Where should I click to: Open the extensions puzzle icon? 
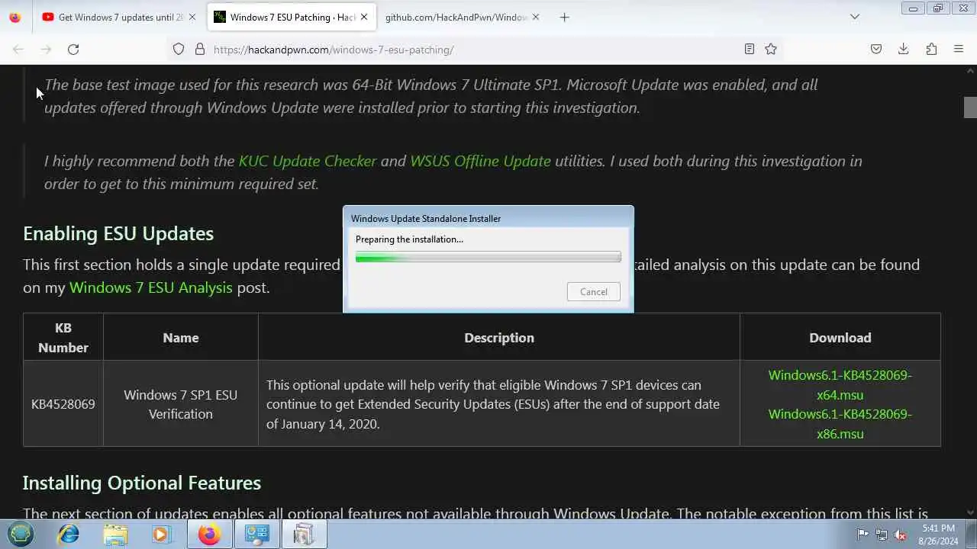coord(931,50)
